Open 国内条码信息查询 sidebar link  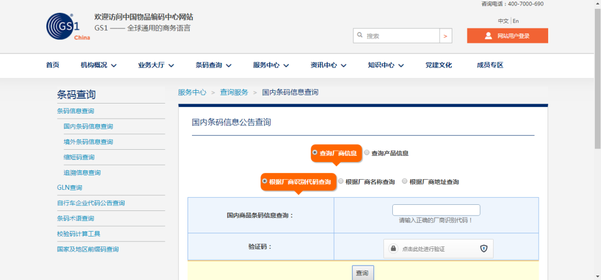pos(88,126)
